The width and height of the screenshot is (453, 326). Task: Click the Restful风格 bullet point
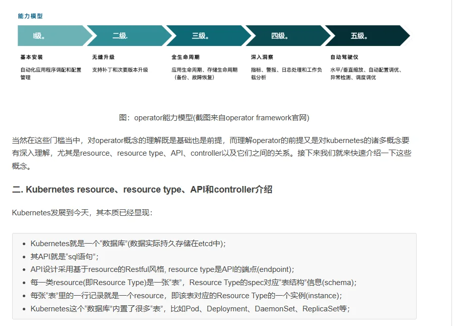[x=162, y=269]
